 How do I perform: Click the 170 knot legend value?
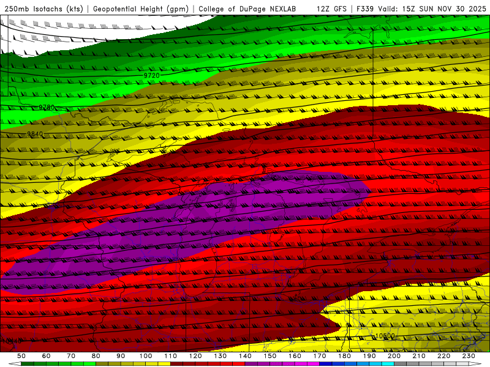point(320,356)
